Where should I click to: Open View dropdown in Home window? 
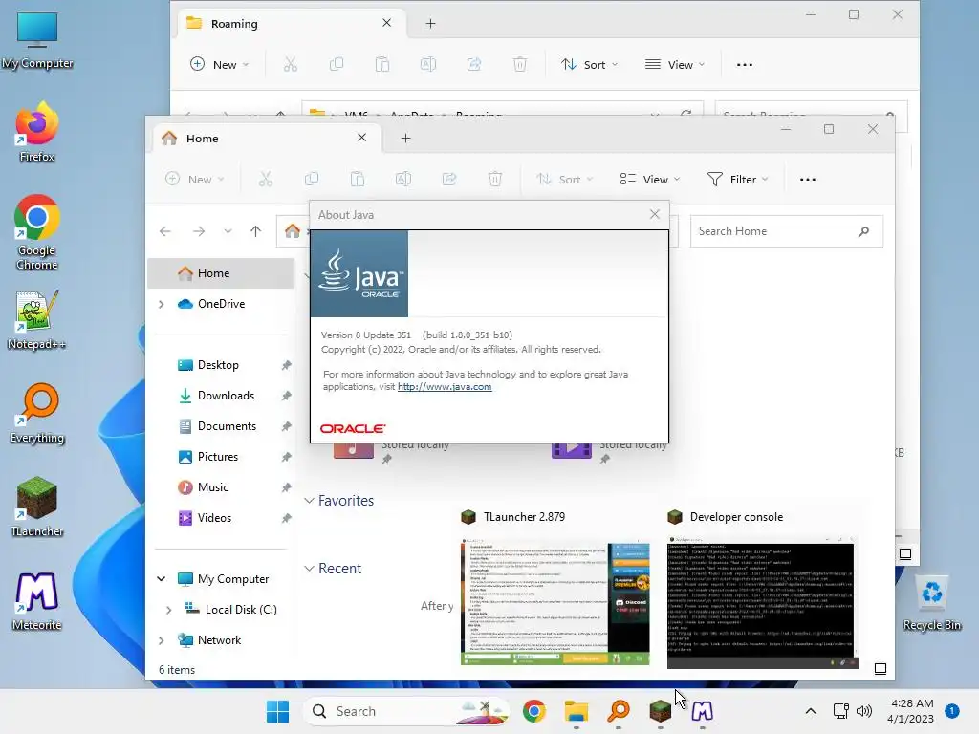(649, 179)
